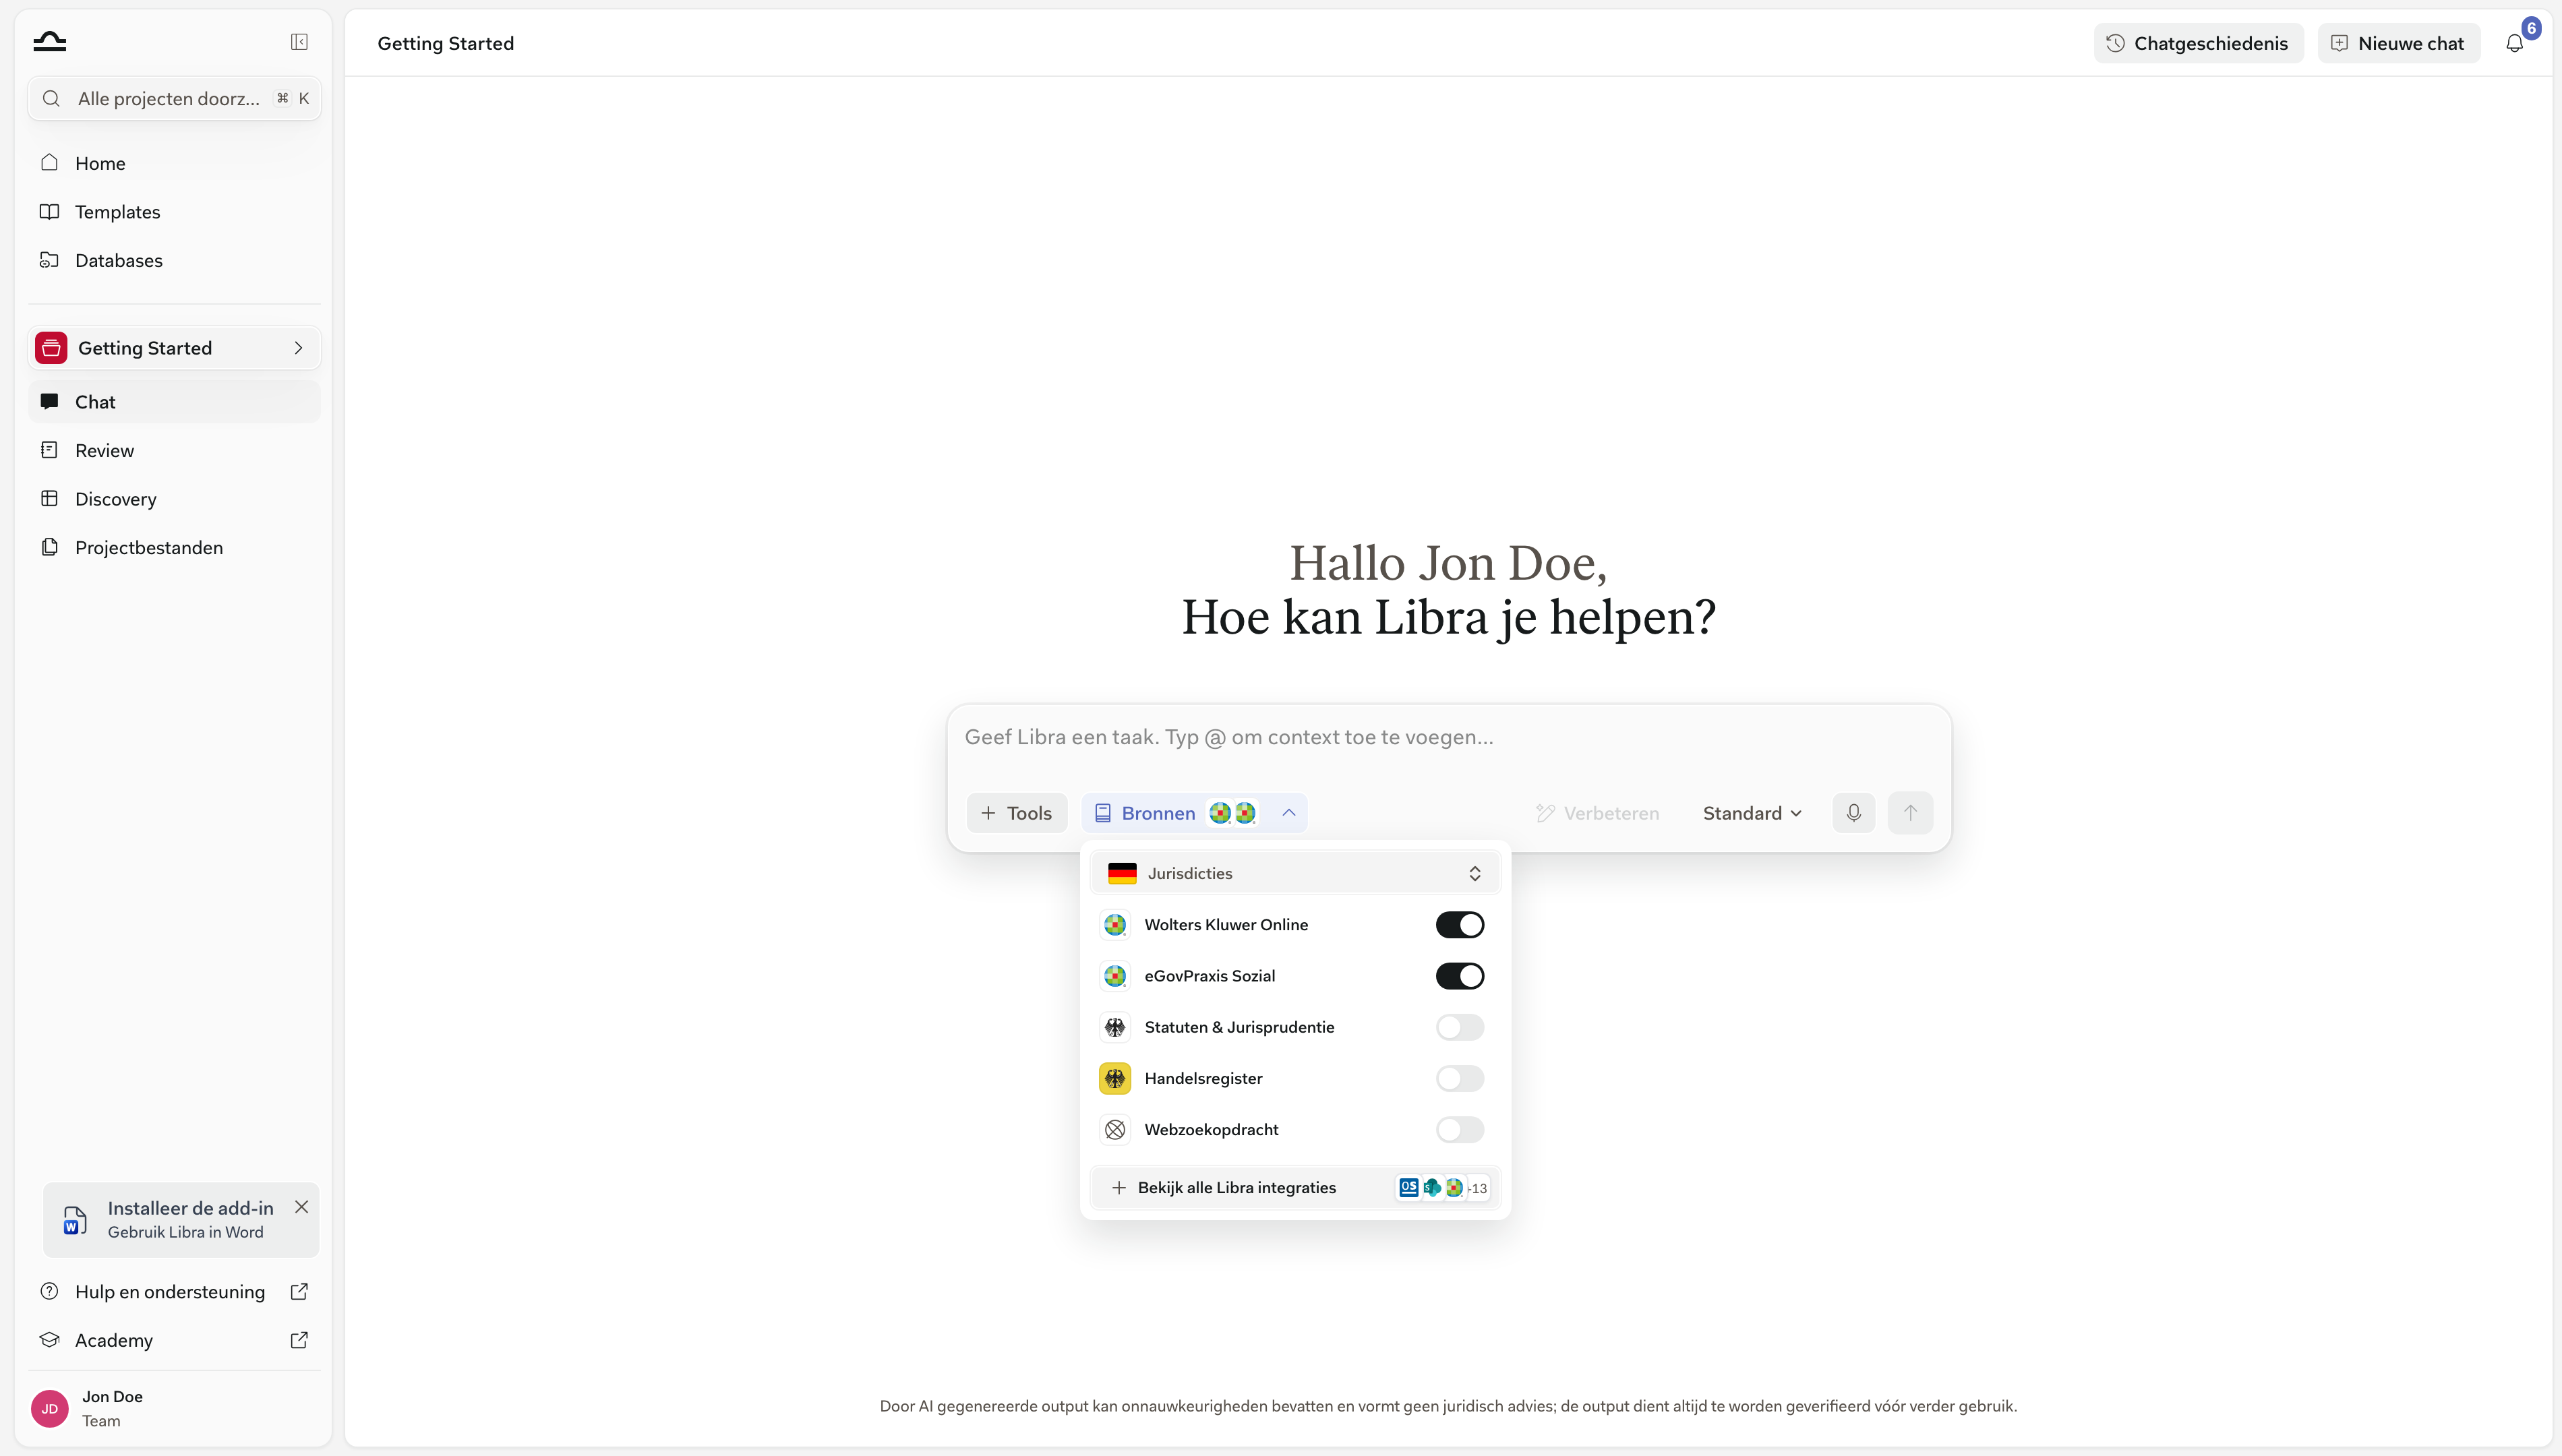Focus the Libra task input field
Viewport: 2562px width, 1456px height.
(1448, 738)
